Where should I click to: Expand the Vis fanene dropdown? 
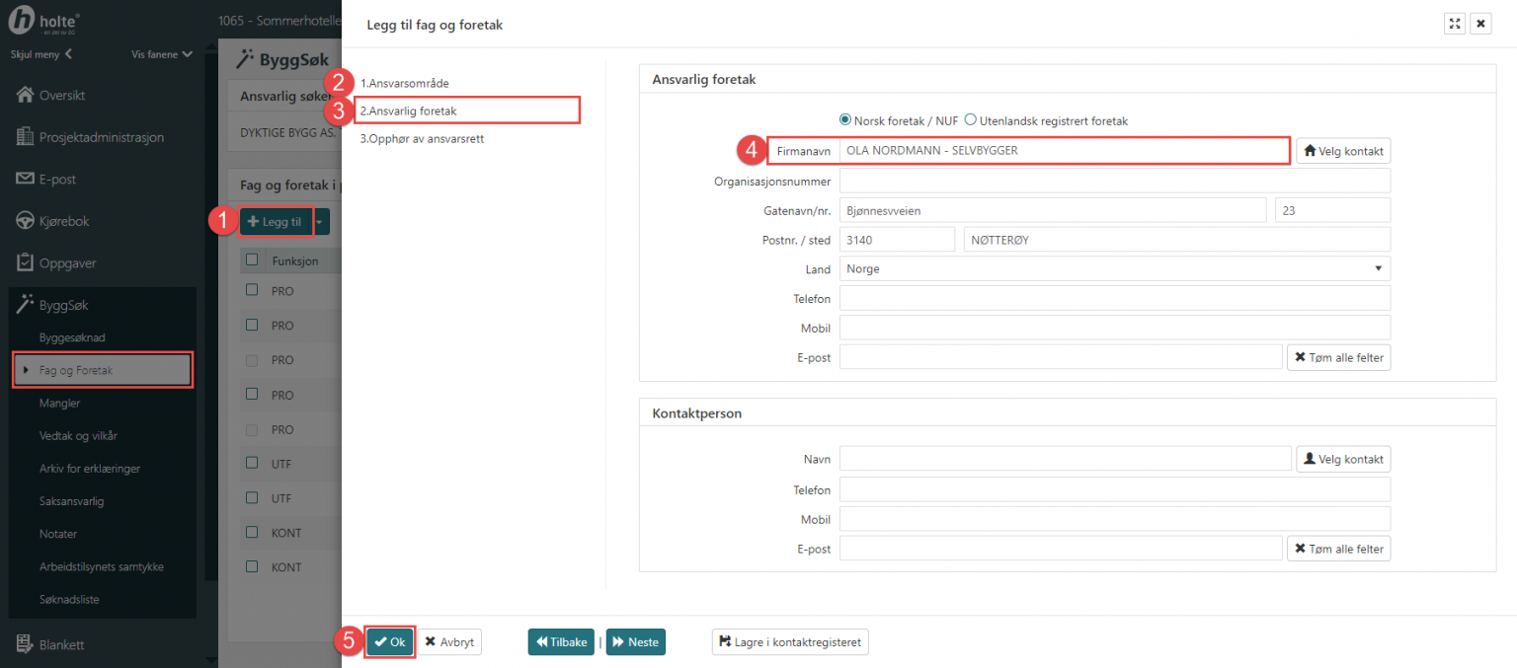(x=161, y=54)
